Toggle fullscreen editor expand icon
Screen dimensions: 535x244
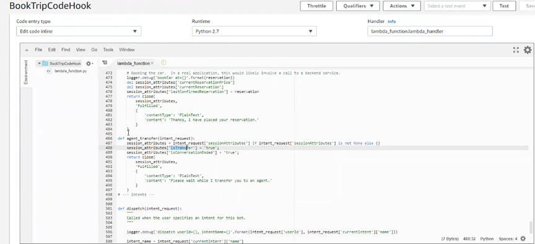(516, 50)
